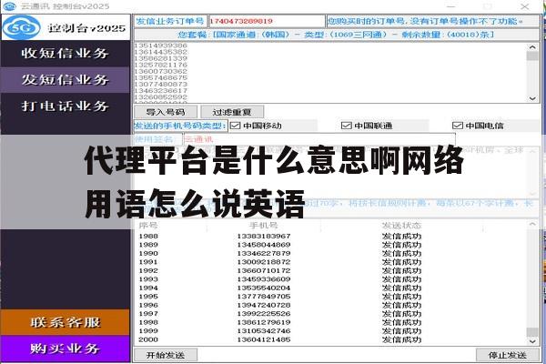
Task: Close the 云通讯 控制台 window
Action: (x=525, y=6)
